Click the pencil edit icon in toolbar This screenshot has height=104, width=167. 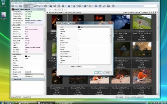[104, 6]
